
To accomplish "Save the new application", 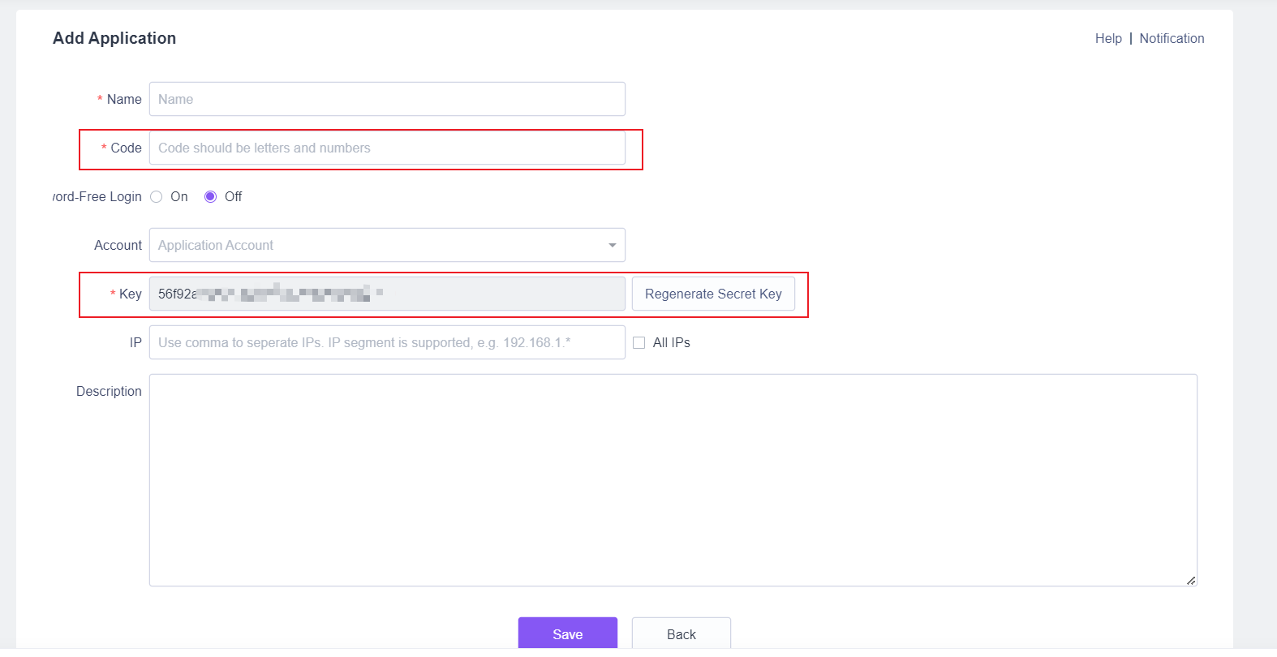I will pyautogui.click(x=567, y=633).
